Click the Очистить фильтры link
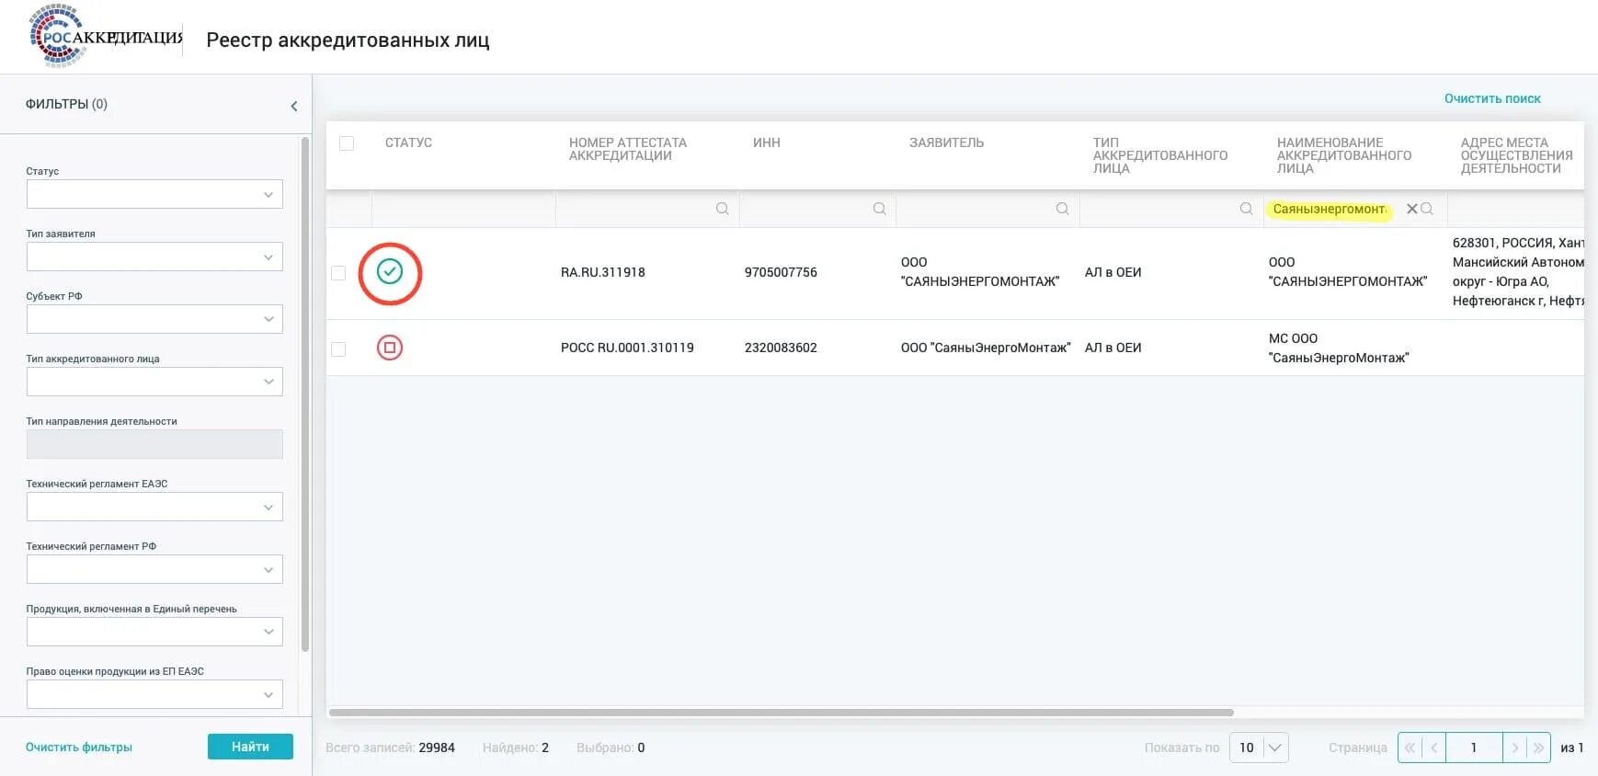This screenshot has width=1598, height=776. pyautogui.click(x=79, y=747)
